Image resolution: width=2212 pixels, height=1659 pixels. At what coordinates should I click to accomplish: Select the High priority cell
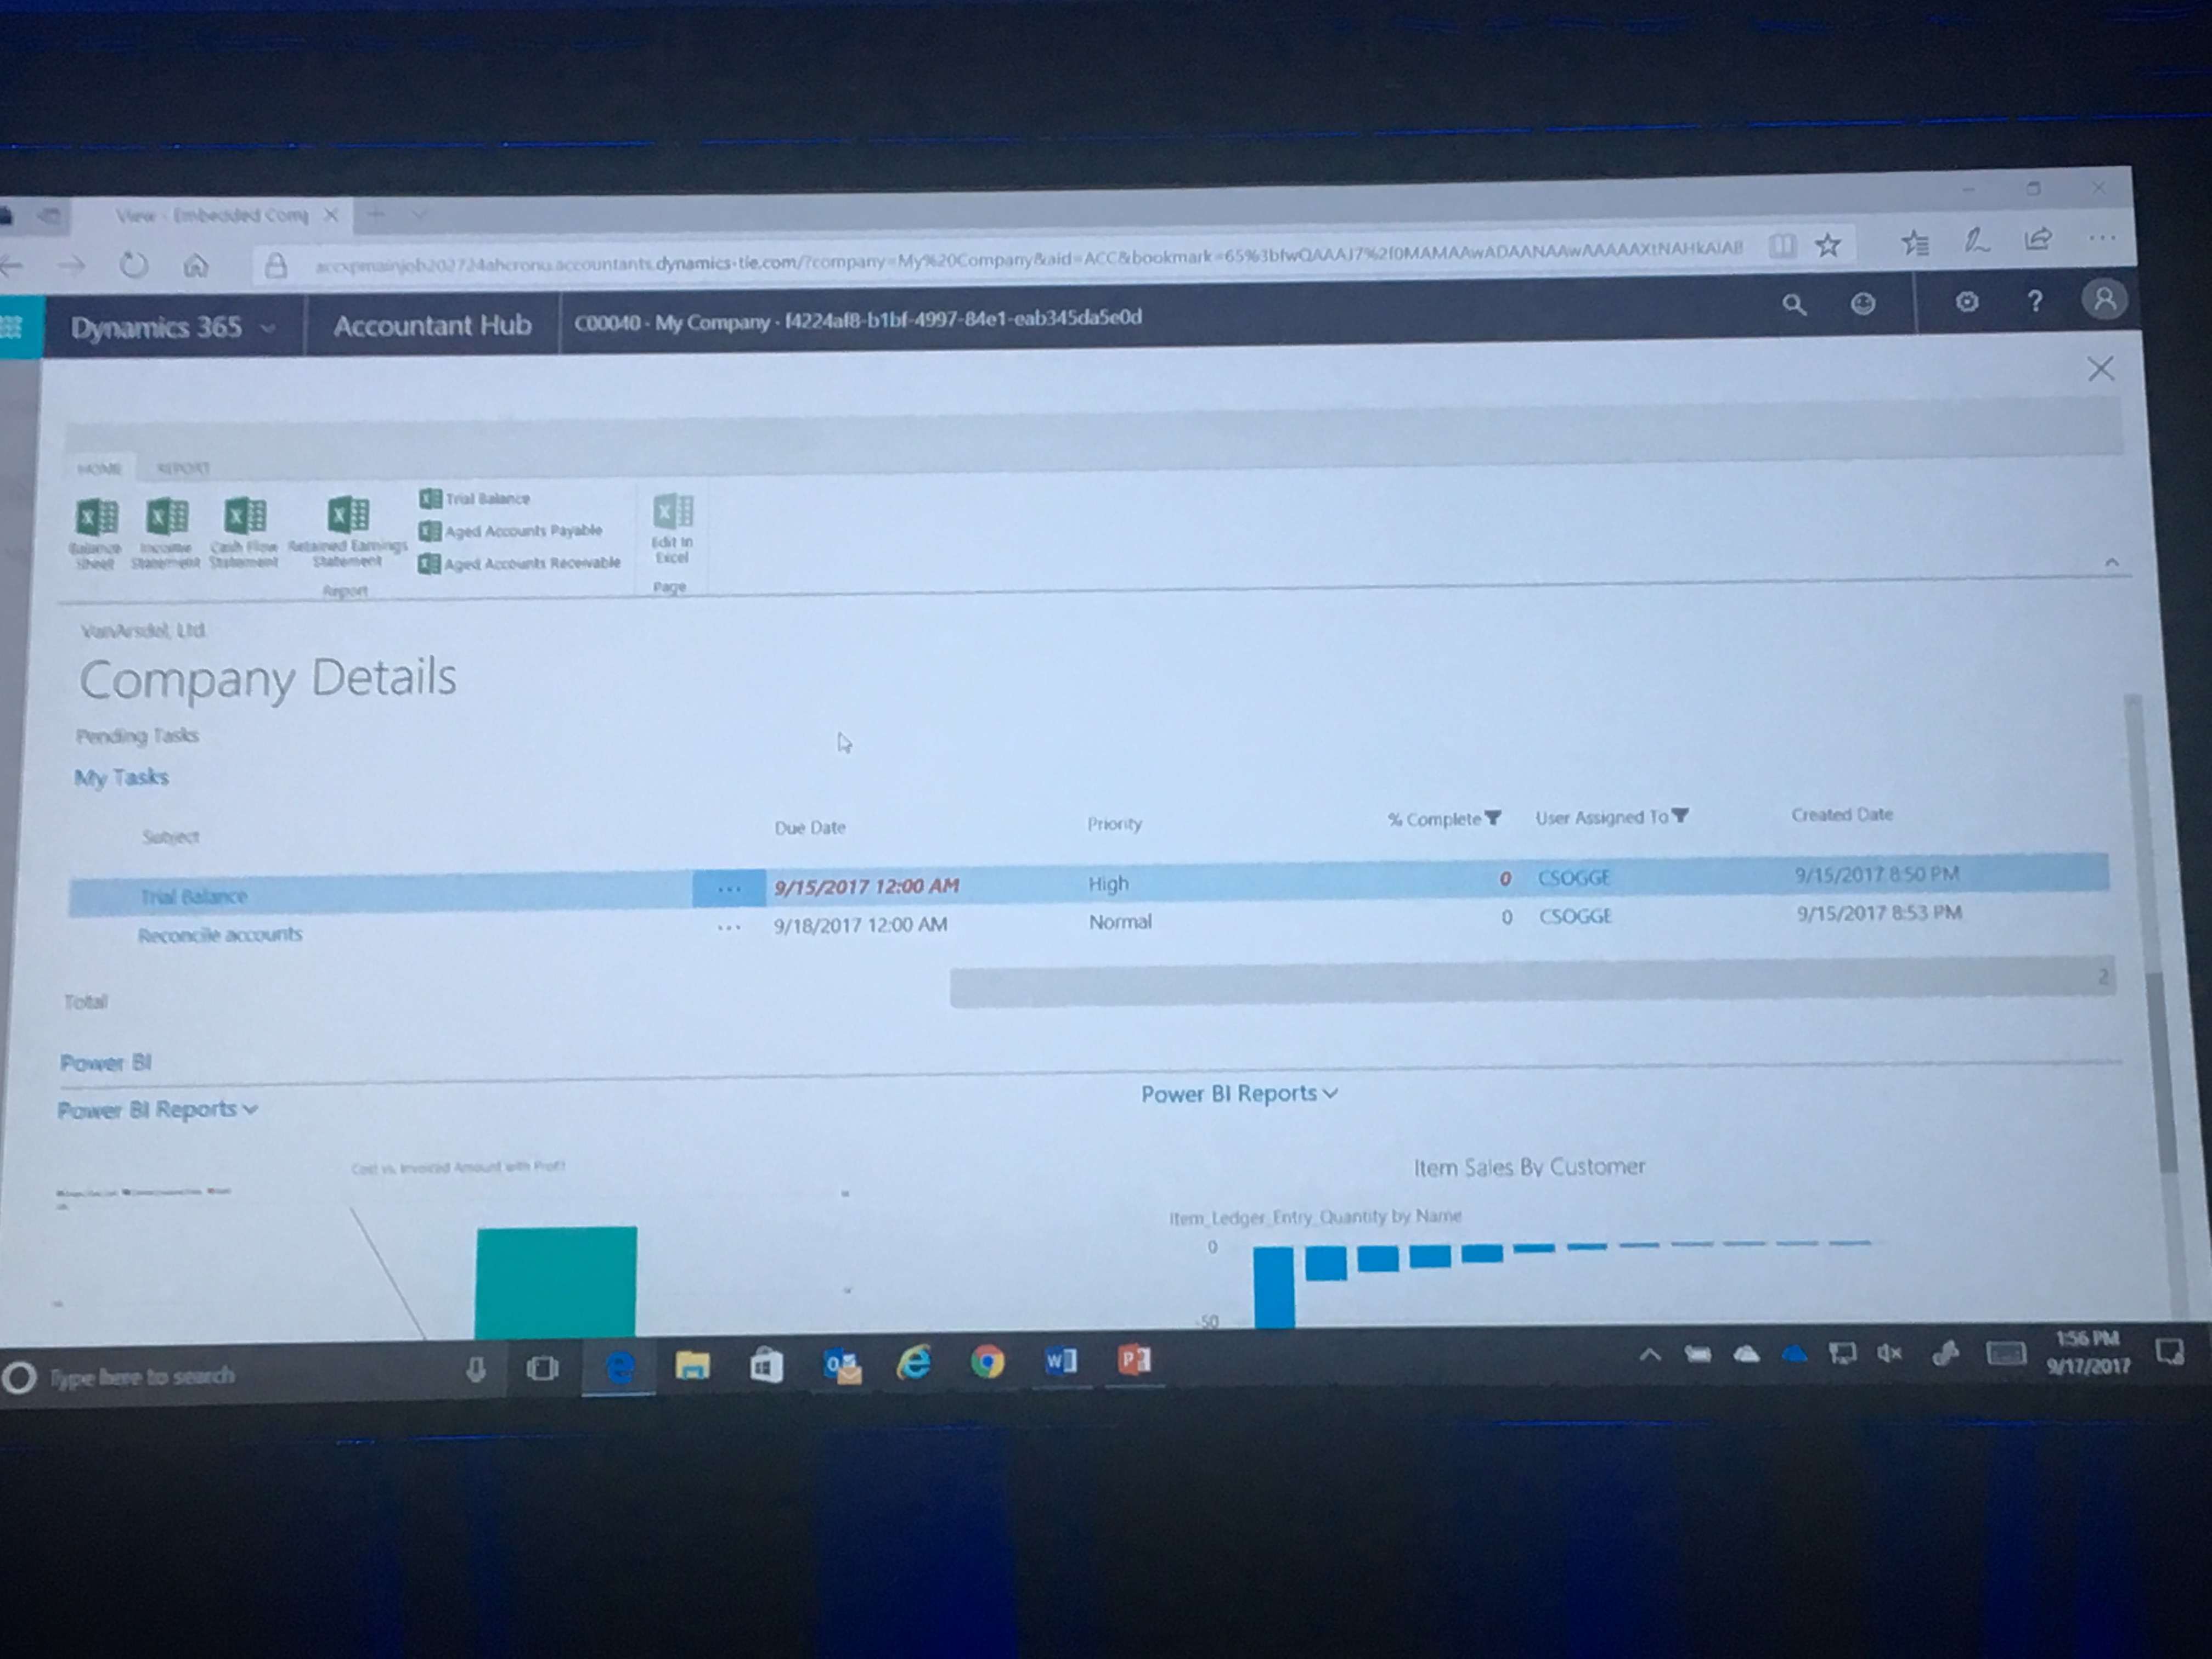[1108, 884]
